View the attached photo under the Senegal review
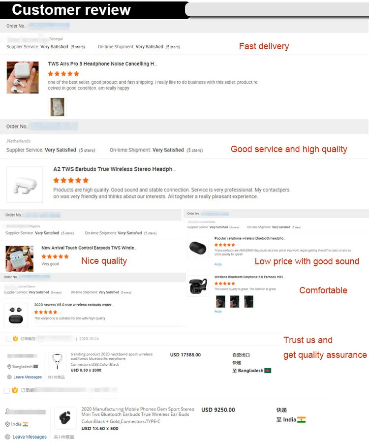Image resolution: width=369 pixels, height=443 pixels. 57,107
